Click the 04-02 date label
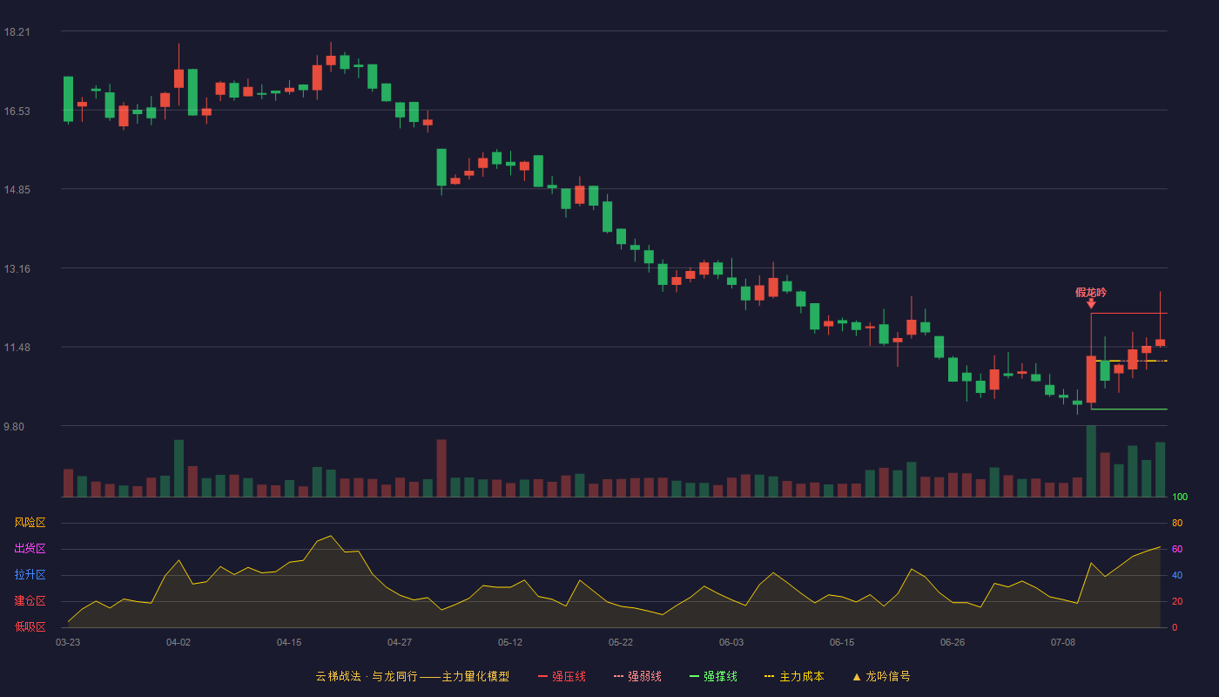 click(x=178, y=642)
